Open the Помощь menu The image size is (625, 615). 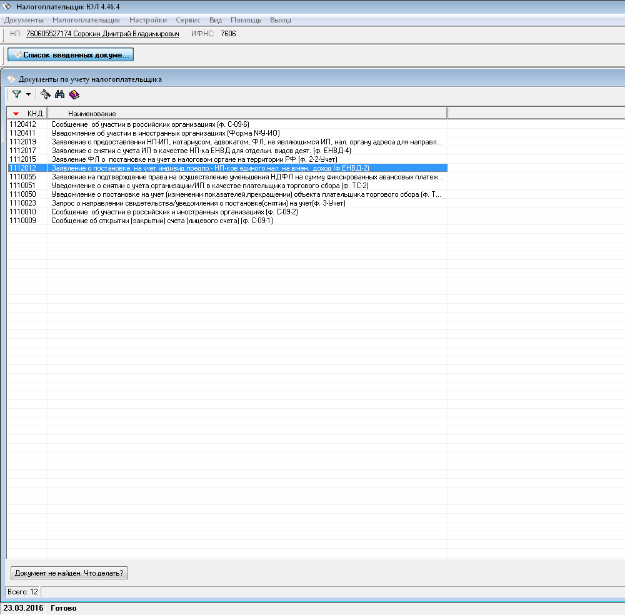246,20
